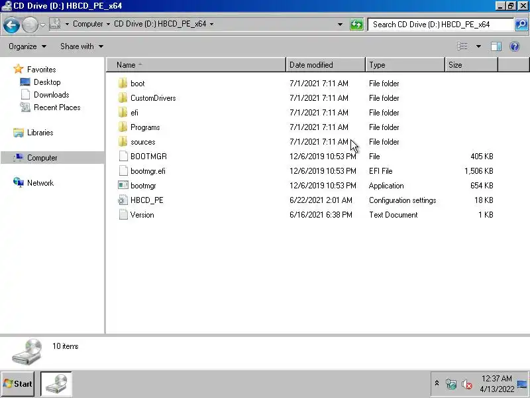
Task: Open the address bar history dropdown
Action: point(340,25)
